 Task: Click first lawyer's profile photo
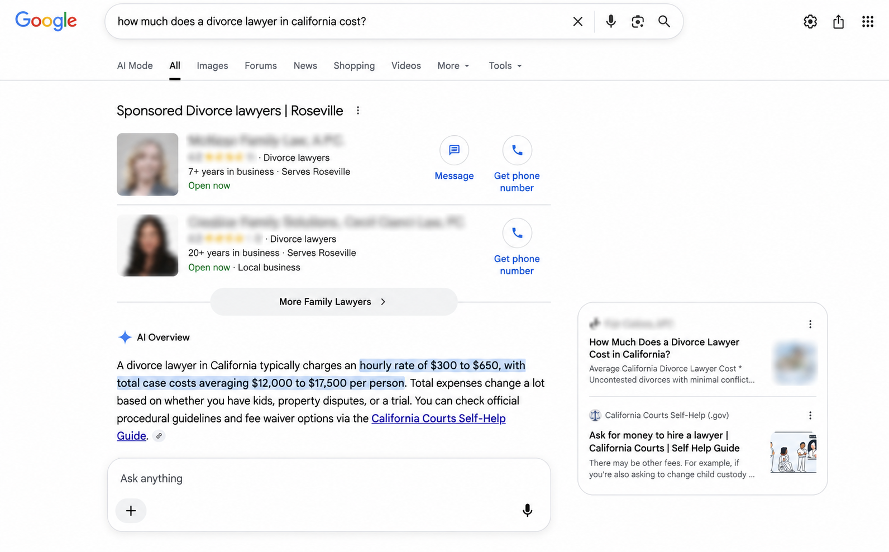147,164
